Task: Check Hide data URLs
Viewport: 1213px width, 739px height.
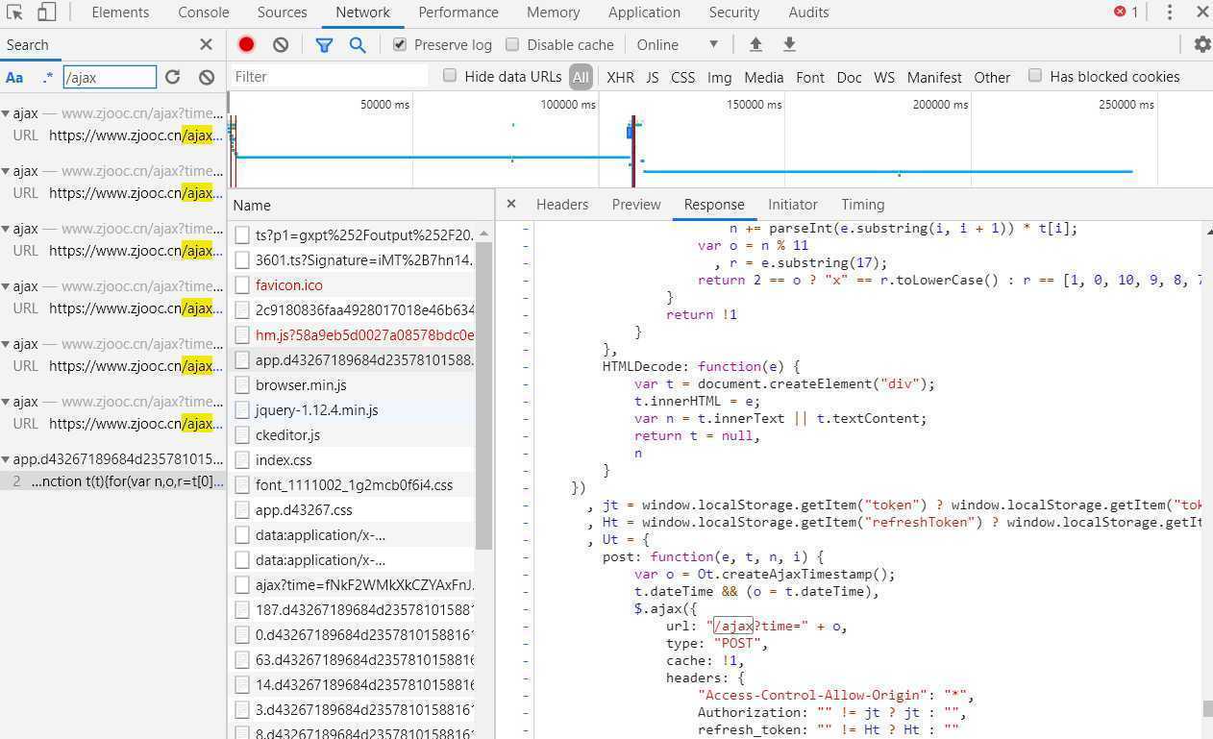Action: (x=449, y=76)
